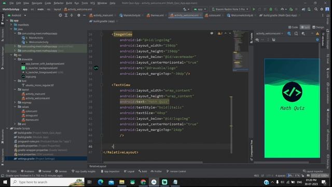Open Logcat tool window button
The image size is (332, 187).
tap(129, 171)
